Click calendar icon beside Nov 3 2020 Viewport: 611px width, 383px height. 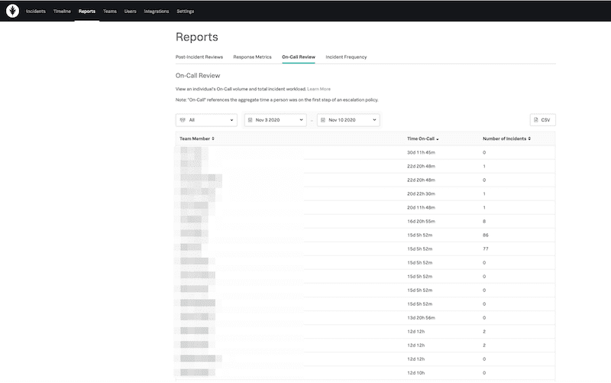[x=251, y=120]
